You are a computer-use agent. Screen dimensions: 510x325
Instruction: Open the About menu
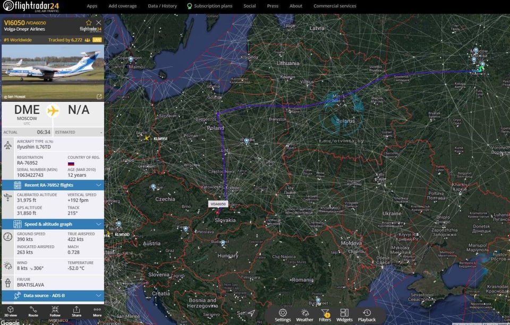296,6
